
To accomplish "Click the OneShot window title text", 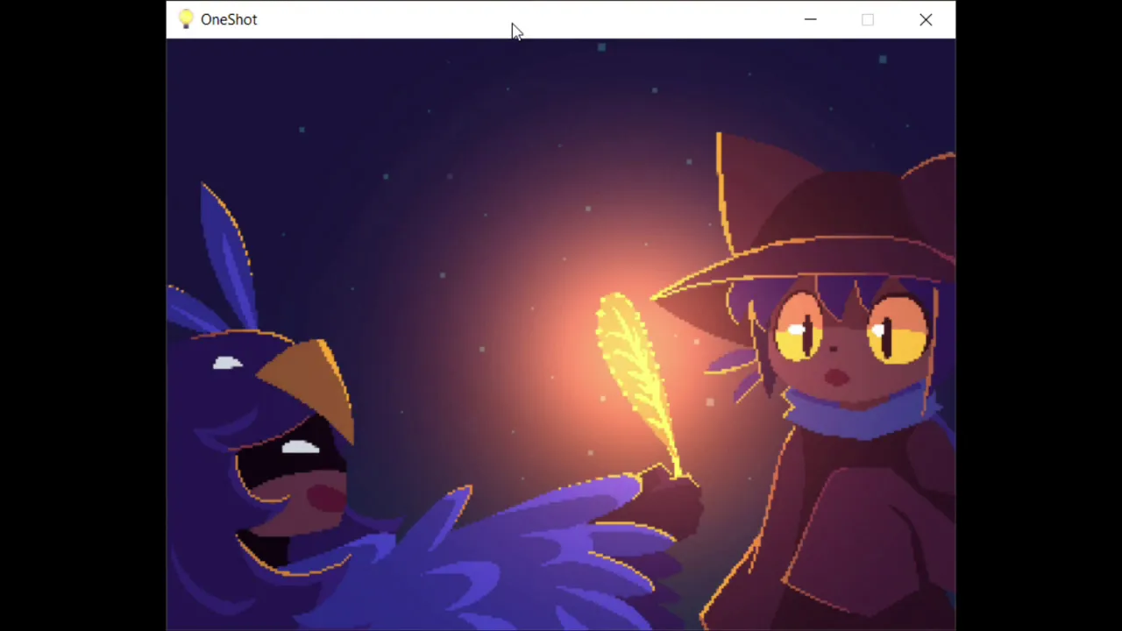I will click(x=229, y=19).
